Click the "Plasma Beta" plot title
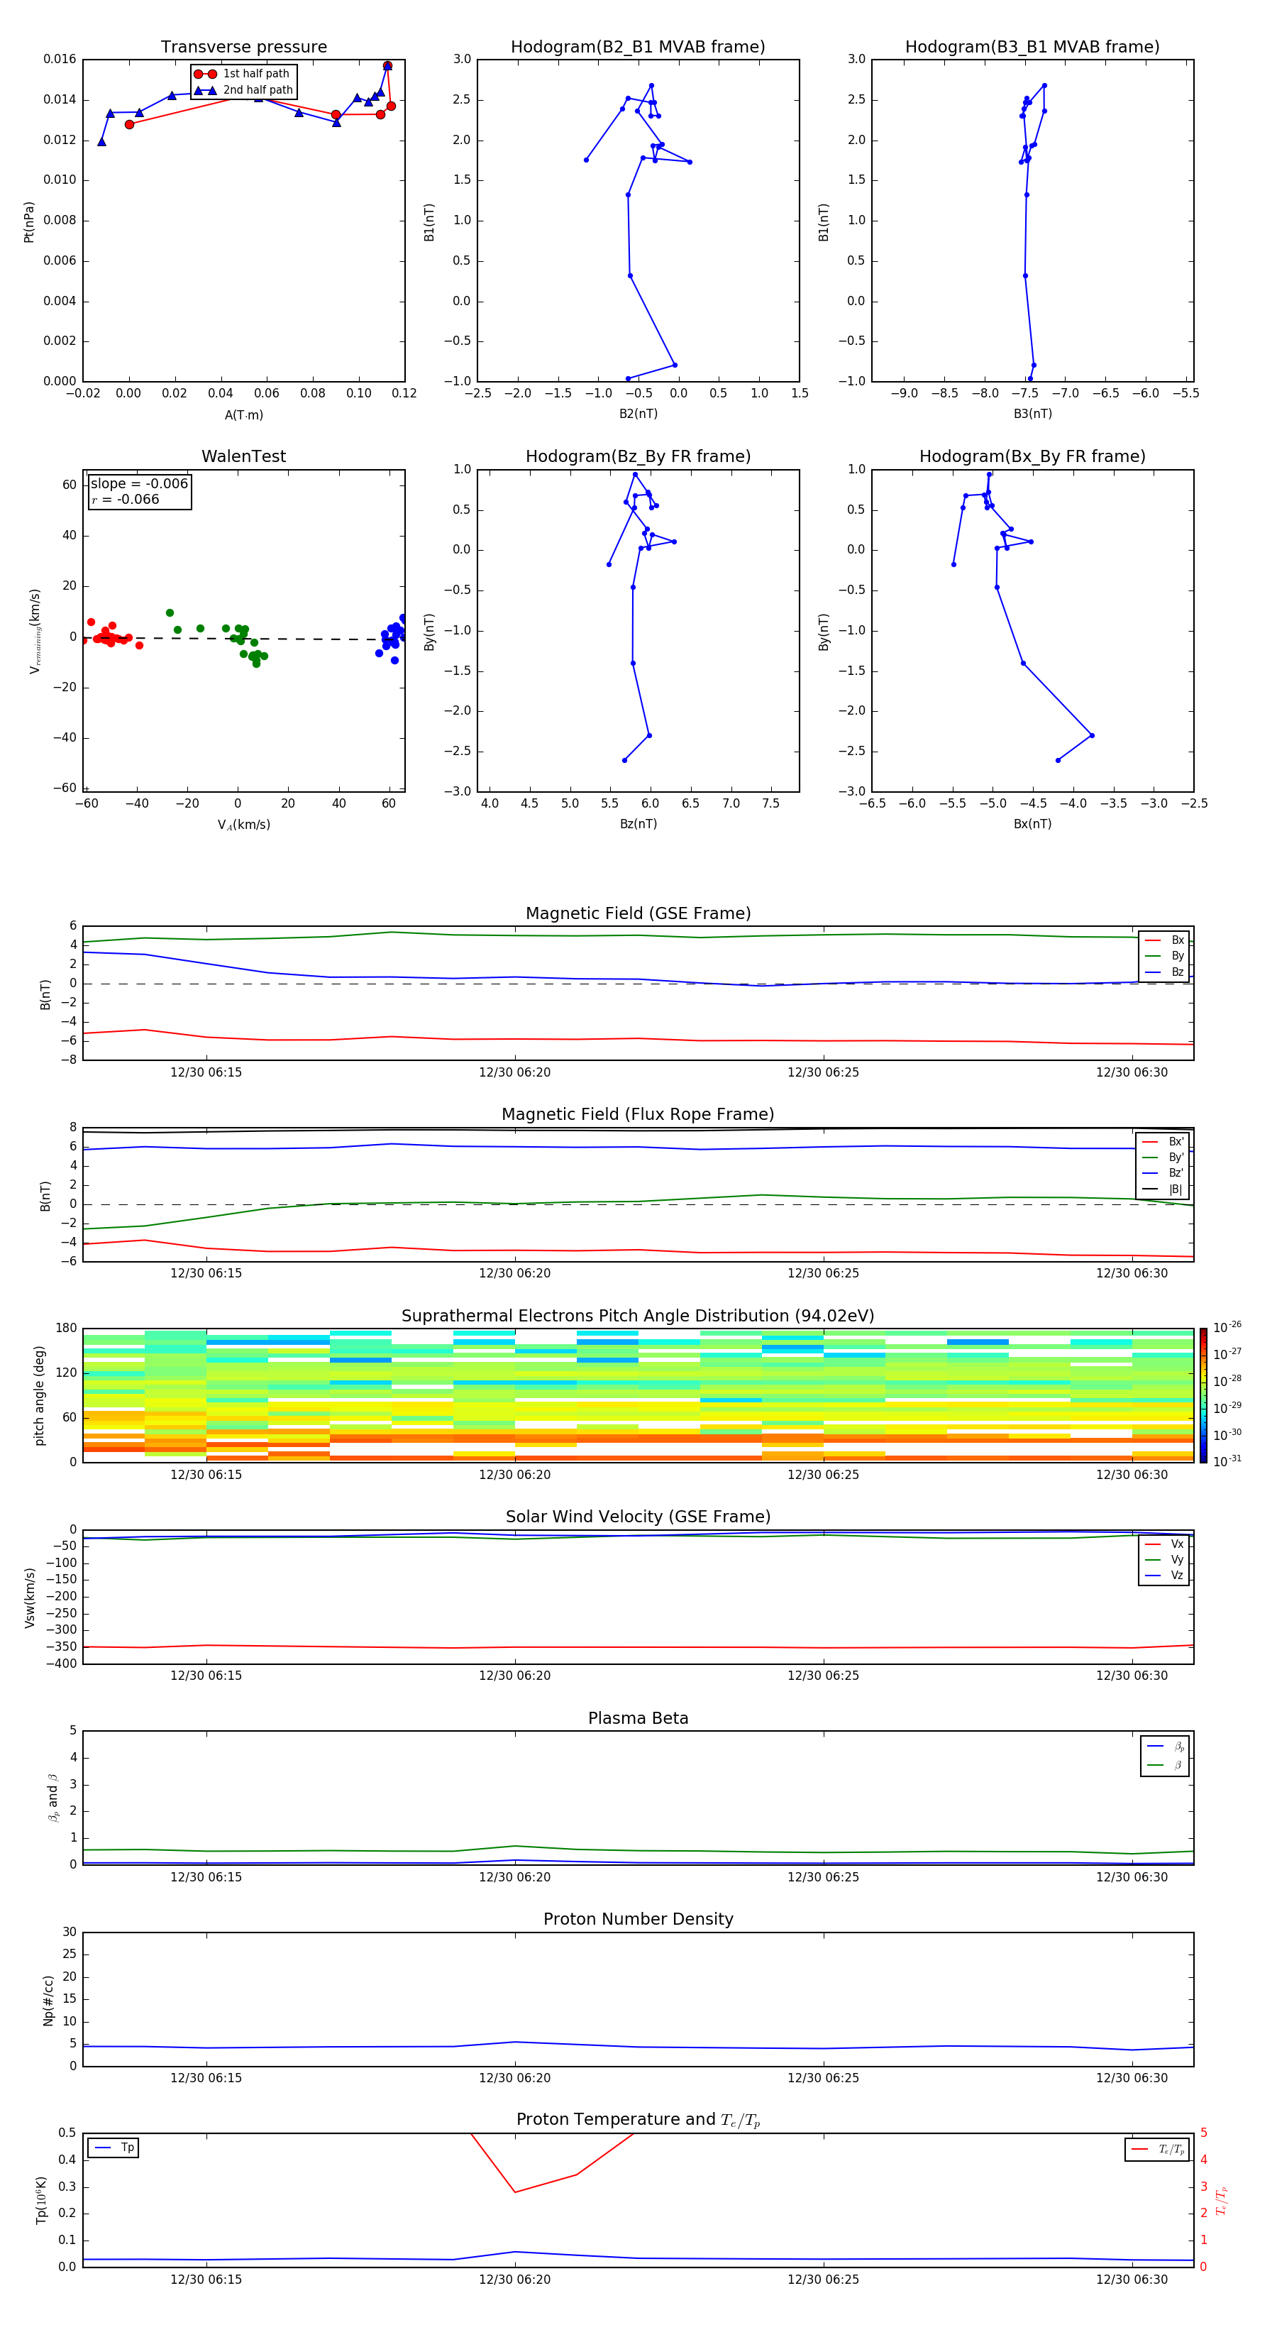 tap(638, 1718)
